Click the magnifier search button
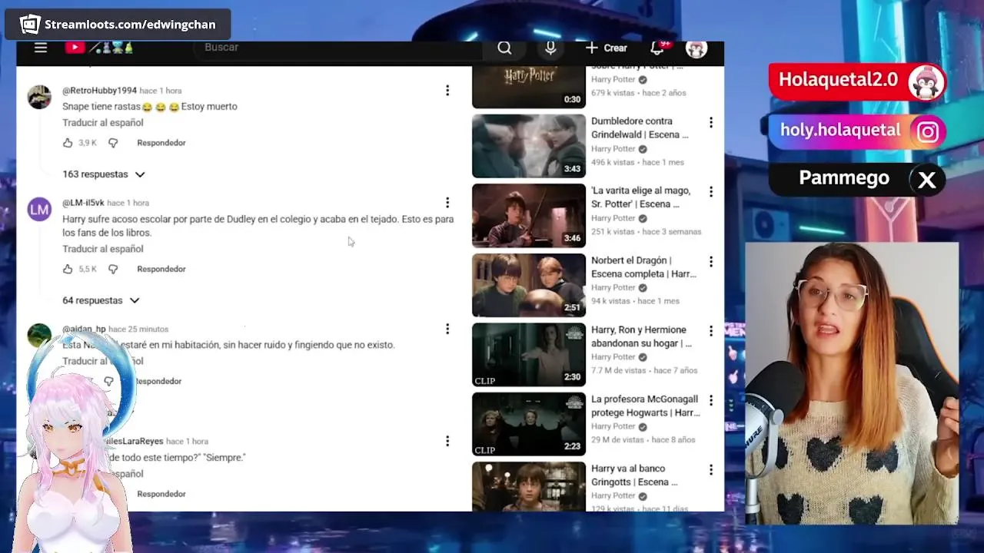984x553 pixels. tap(504, 48)
